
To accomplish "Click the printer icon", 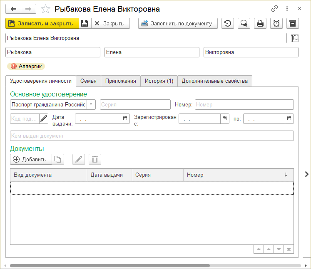I will coord(260,23).
